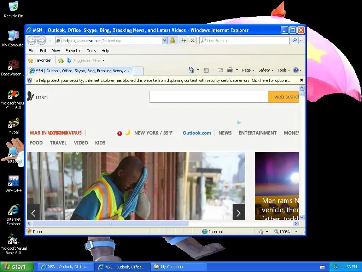
Task: Click the Stop loading X icon
Action: (193, 40)
